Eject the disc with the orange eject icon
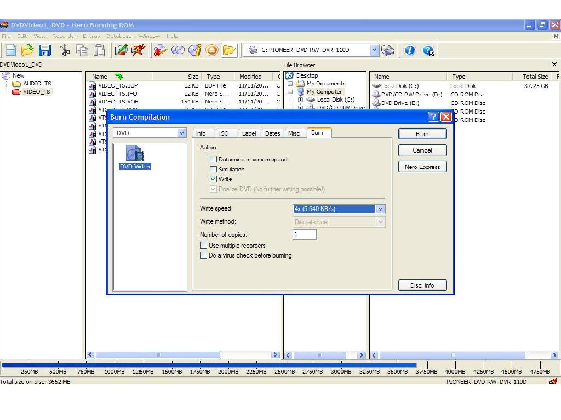Viewport: 561px width, 420px height. point(212,50)
